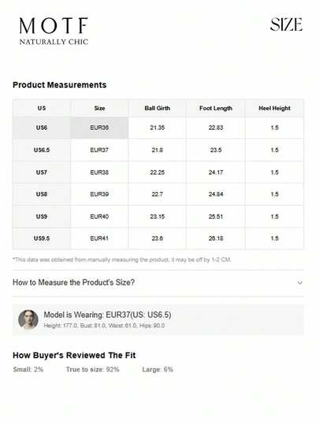This screenshot has height=424, width=319.
Task: Click the EUR38 size cell
Action: [99, 172]
